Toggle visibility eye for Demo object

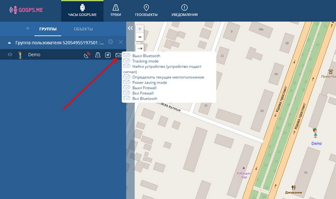click(10, 55)
